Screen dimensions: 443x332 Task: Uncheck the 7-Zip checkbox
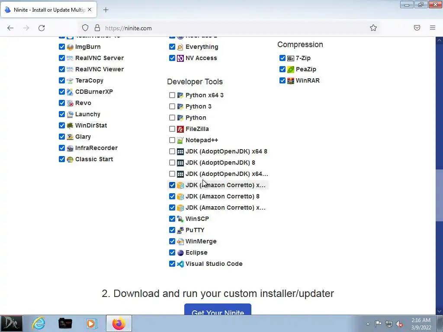pos(282,58)
